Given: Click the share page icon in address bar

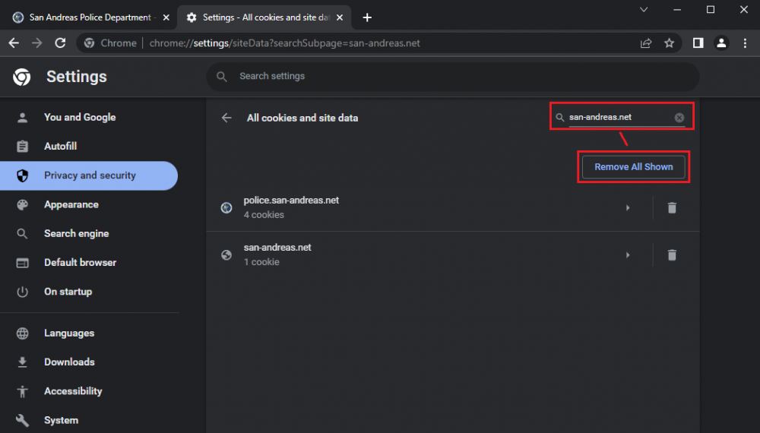Looking at the screenshot, I should (x=646, y=43).
